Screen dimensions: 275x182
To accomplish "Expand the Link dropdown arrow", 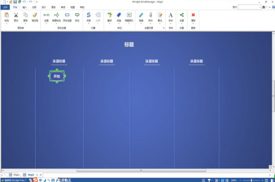I will click(x=141, y=23).
